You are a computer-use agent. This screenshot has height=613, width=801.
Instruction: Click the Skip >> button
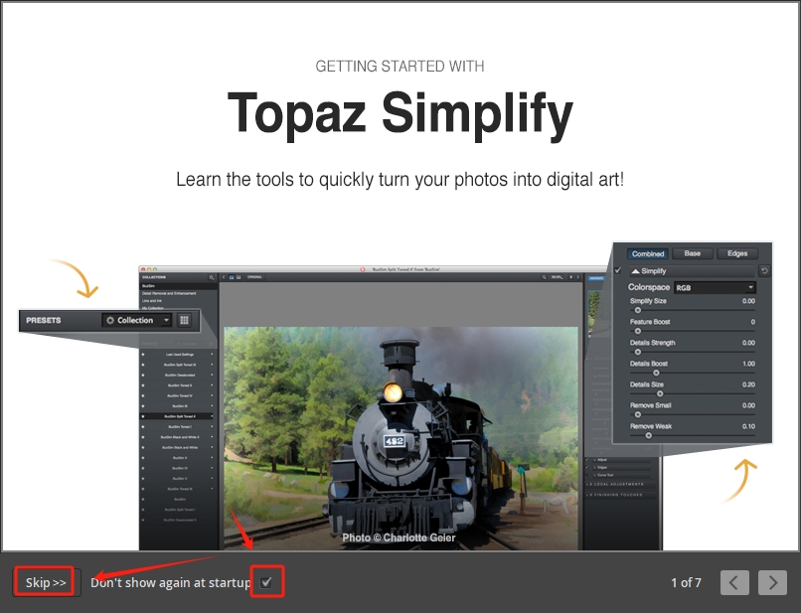46,582
